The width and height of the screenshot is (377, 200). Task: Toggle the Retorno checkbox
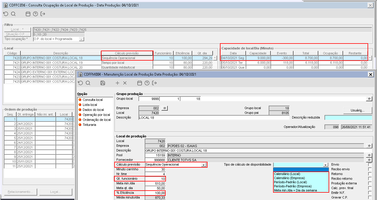click(370, 174)
